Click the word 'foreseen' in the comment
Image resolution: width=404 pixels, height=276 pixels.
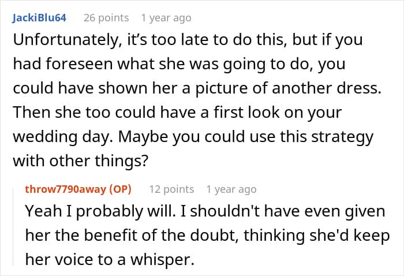pos(79,64)
